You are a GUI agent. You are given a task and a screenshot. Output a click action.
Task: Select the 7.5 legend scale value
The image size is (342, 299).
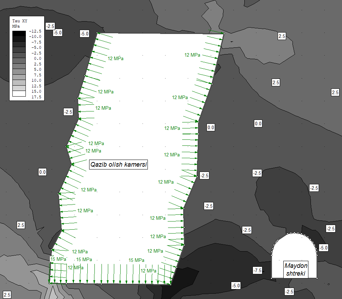coord(37,75)
